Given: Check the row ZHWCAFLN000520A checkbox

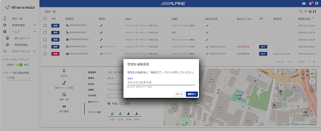Looking at the screenshot, I should [45, 39].
